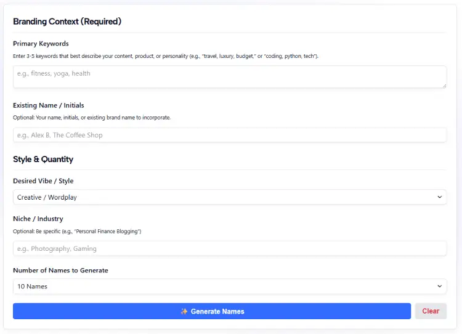Click the "Desired Vibe / Style" label
This screenshot has width=462, height=334.
(43, 181)
